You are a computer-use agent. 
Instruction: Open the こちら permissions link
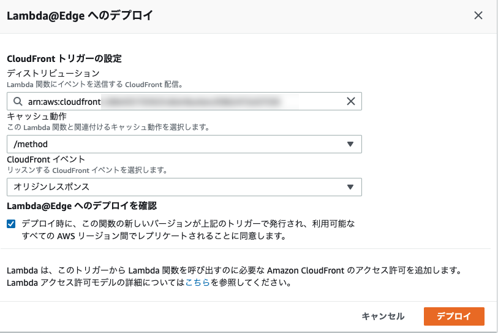[x=198, y=283]
